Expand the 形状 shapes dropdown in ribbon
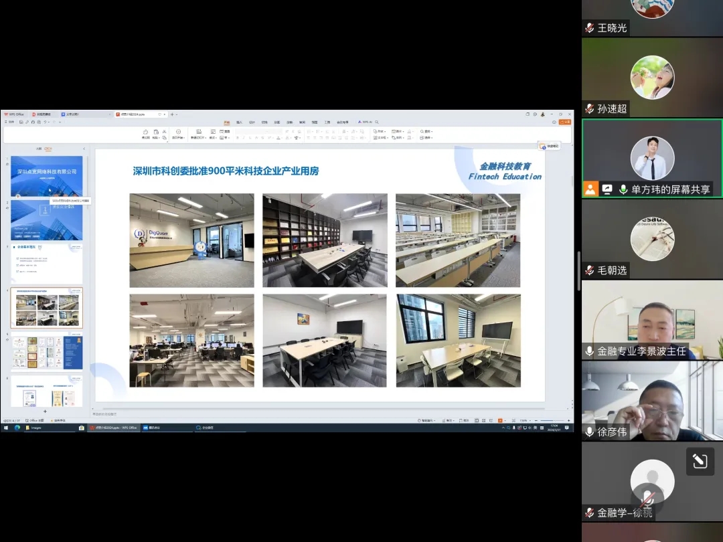This screenshot has height=542, width=723. point(381,131)
